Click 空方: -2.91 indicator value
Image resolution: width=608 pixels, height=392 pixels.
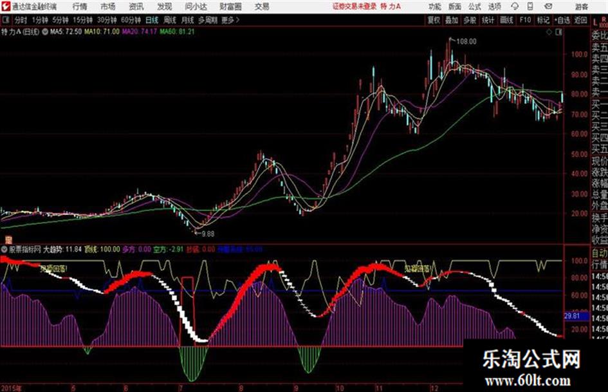[x=168, y=249]
